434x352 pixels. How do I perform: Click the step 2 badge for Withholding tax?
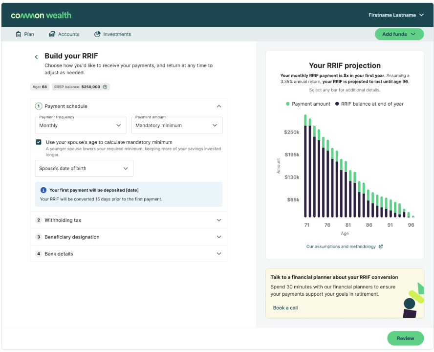39,220
